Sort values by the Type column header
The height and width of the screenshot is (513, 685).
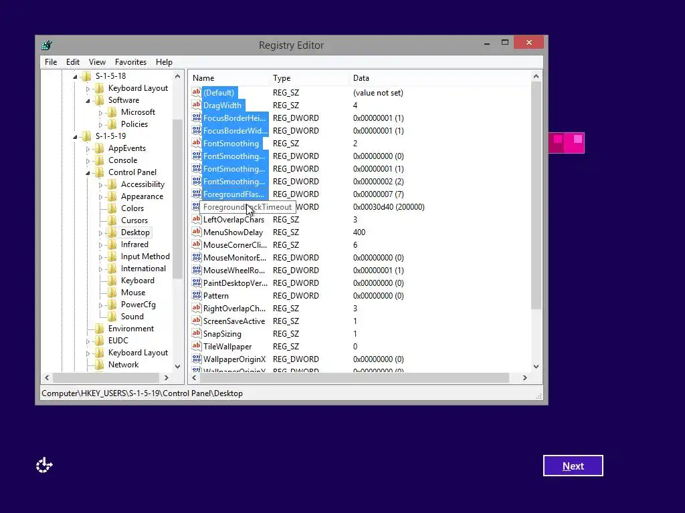pyautogui.click(x=309, y=77)
